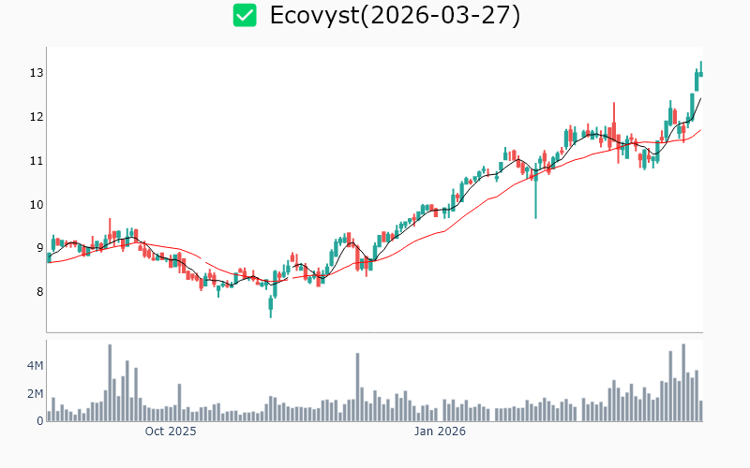Click the 2M volume axis label
Viewport: 750px width, 468px height.
[x=35, y=394]
